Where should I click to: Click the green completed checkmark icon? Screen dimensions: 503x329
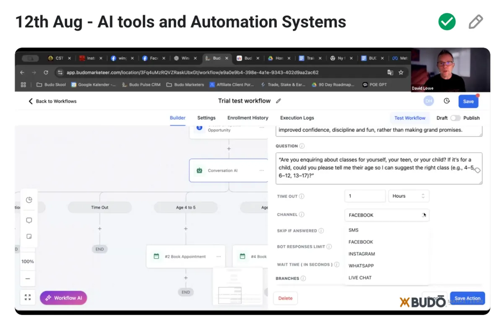pos(447,22)
